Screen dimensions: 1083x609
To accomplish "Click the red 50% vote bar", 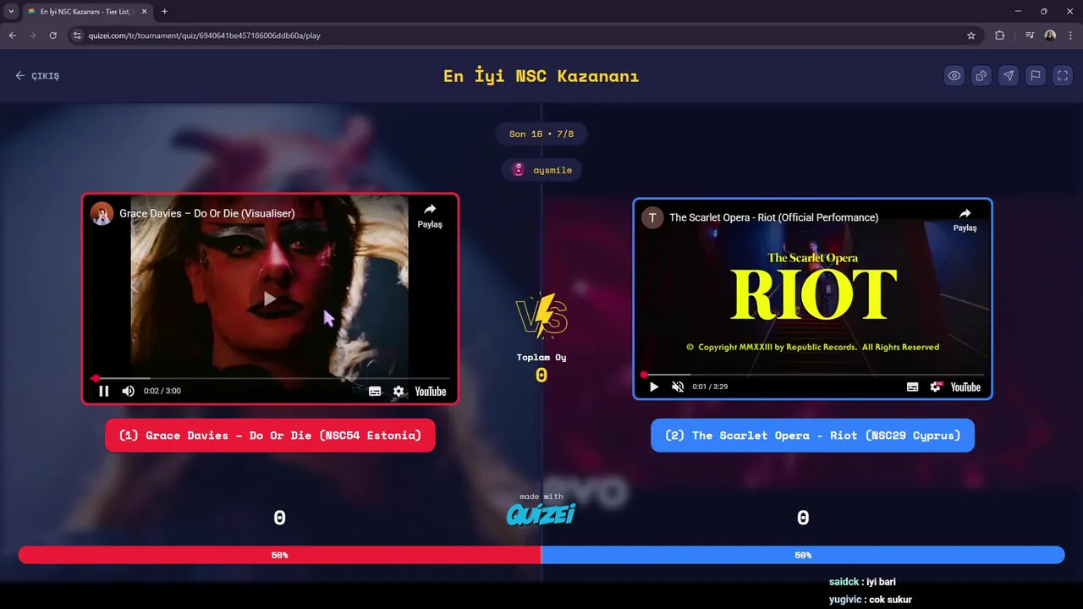I will [280, 555].
